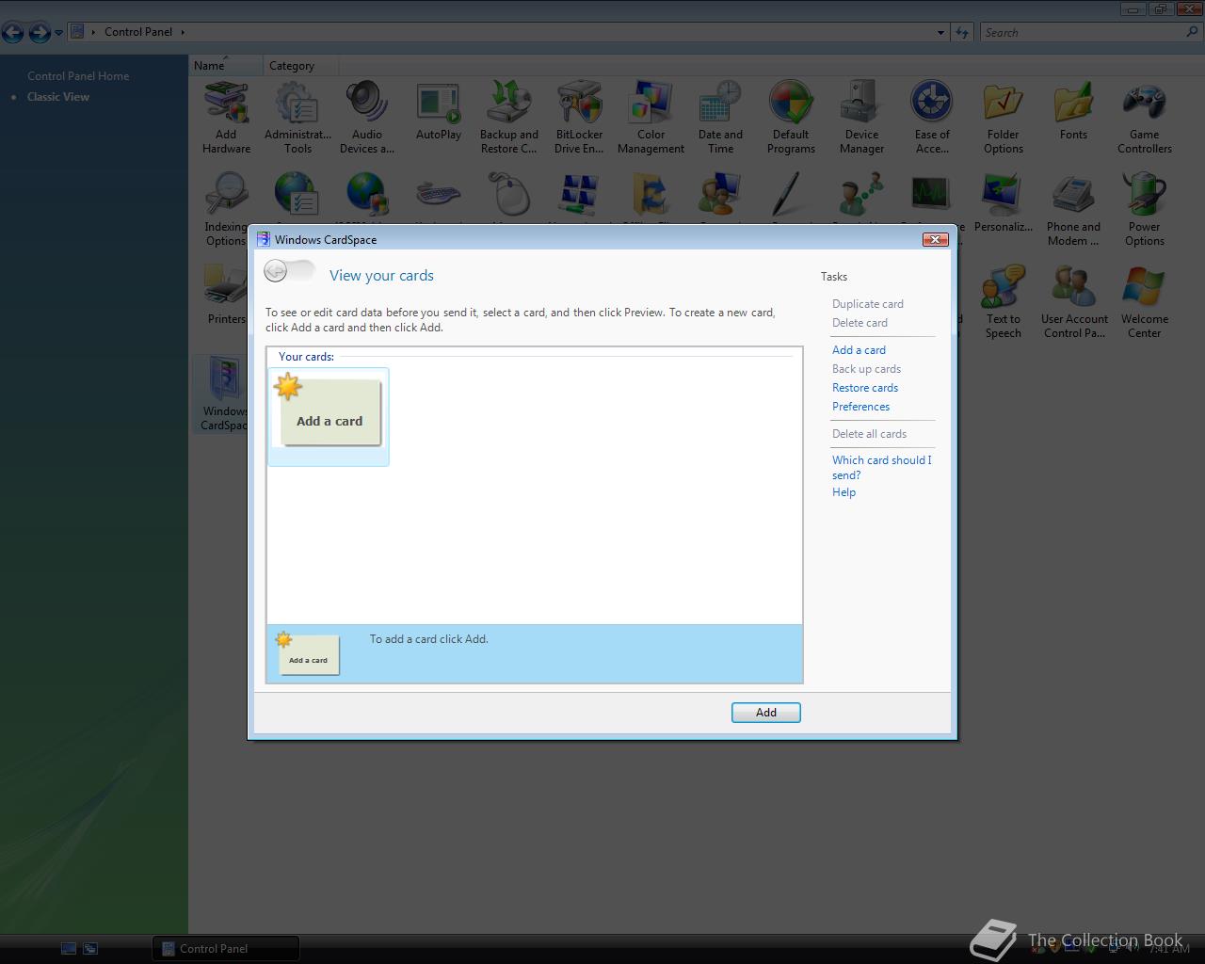Open the Color Management icon

[651, 118]
